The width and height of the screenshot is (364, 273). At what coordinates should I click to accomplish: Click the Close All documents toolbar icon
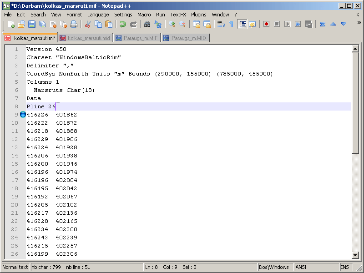pyautogui.click(x=63, y=24)
